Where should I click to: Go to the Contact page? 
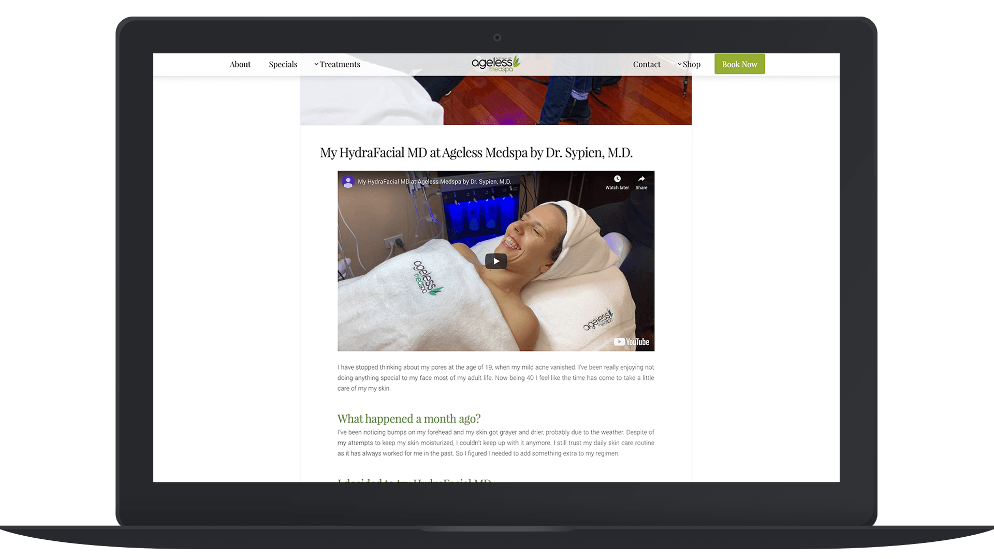(x=647, y=64)
